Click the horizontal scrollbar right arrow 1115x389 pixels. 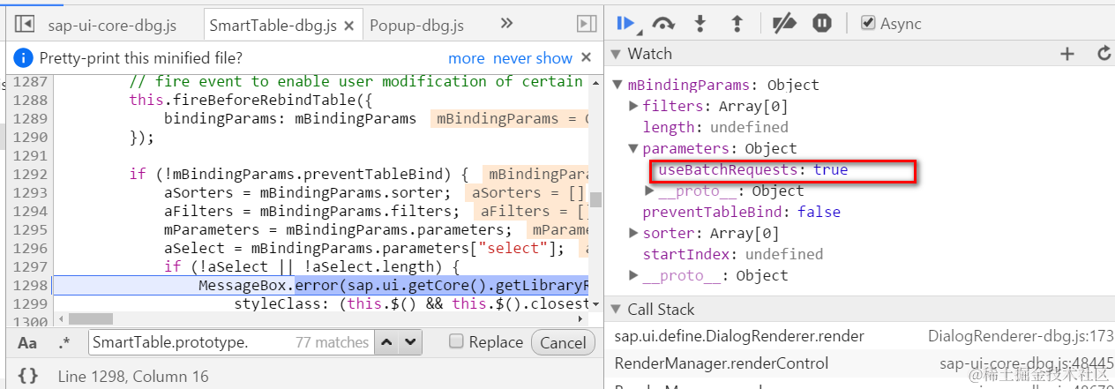pos(581,318)
